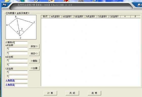This screenshot has width=142, height=97.
Task: Click the <-删除 delete button
Action: [34, 61]
